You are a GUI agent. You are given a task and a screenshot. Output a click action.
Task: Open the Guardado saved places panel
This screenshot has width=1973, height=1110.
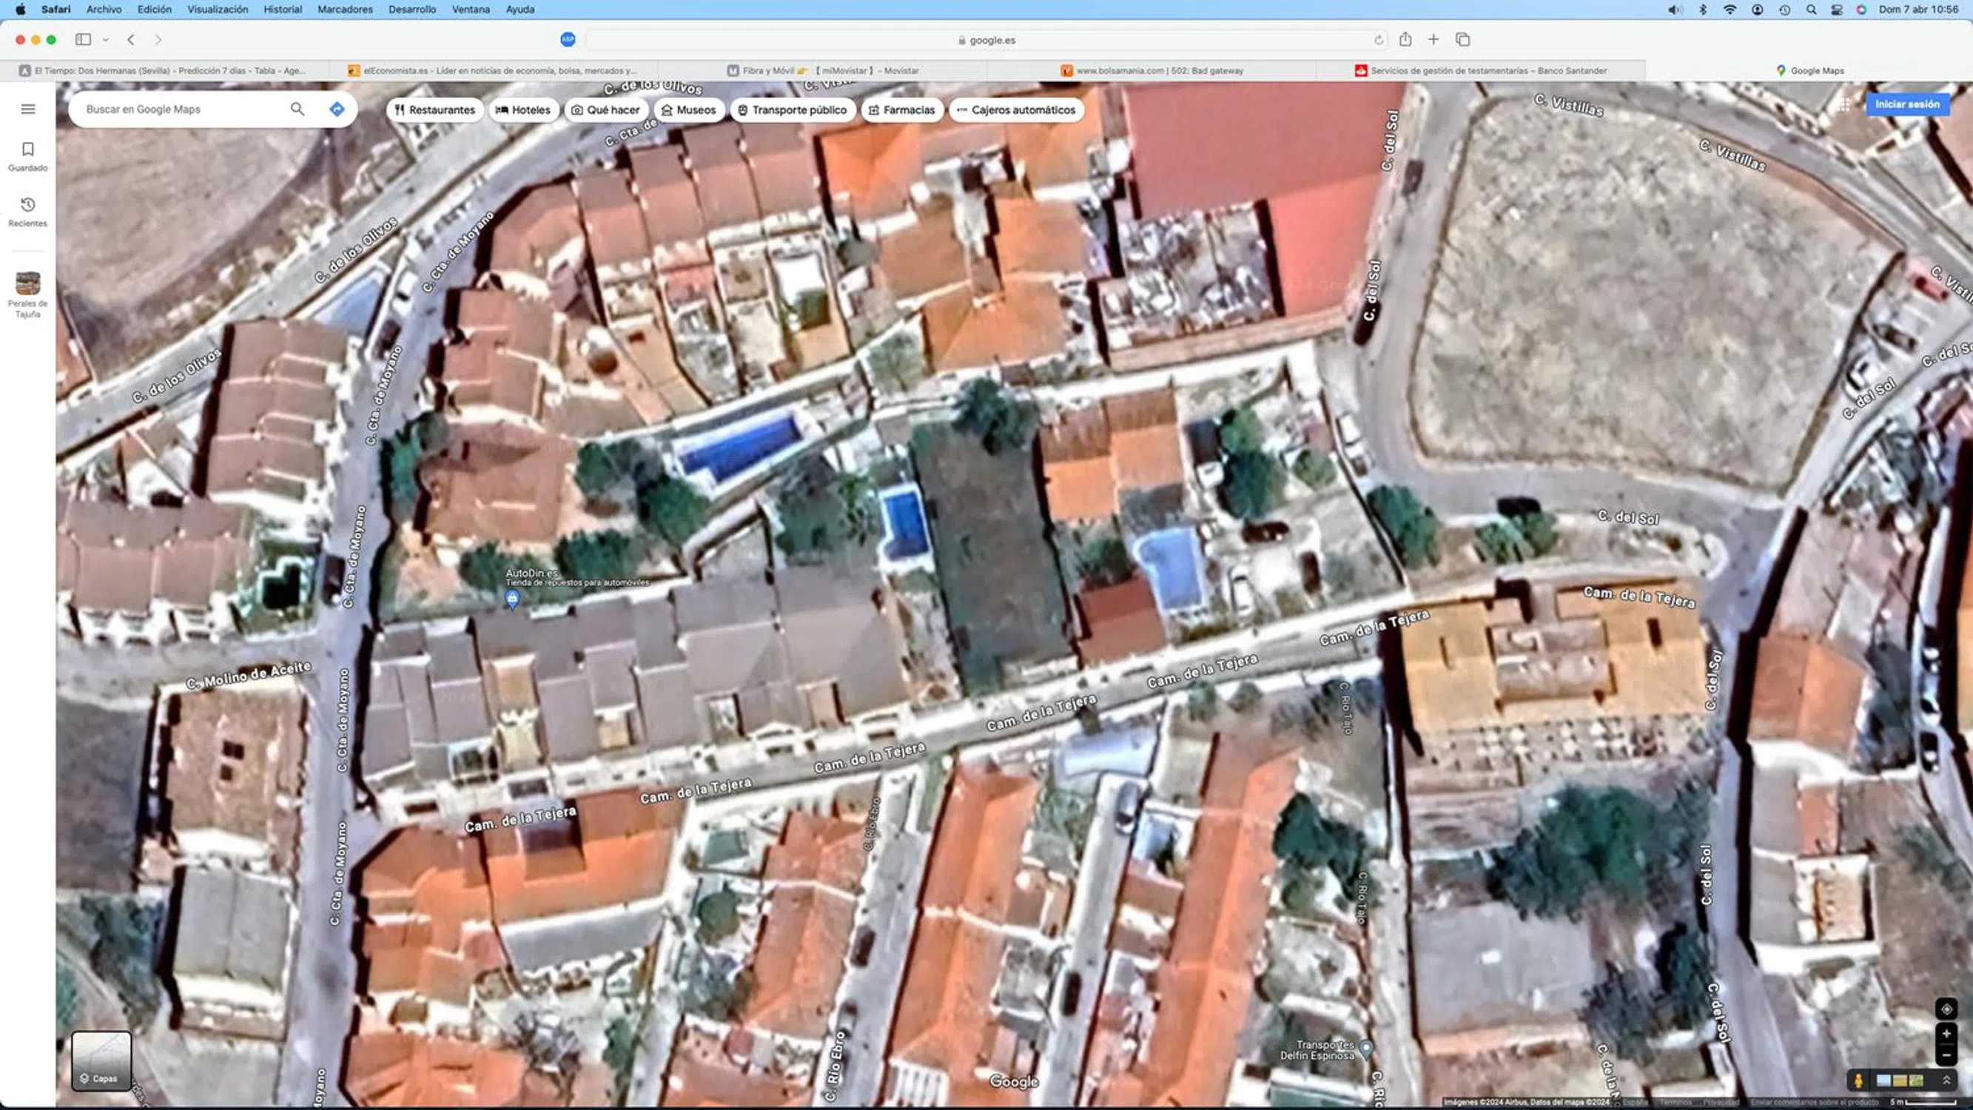pos(27,155)
